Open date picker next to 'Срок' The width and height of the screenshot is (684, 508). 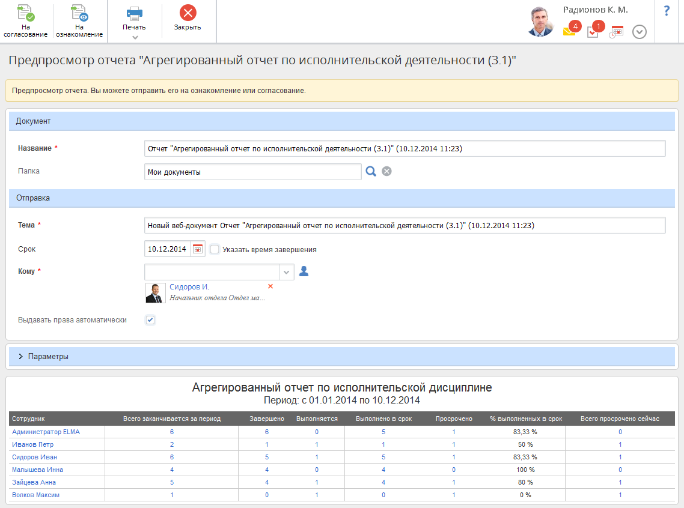point(198,249)
